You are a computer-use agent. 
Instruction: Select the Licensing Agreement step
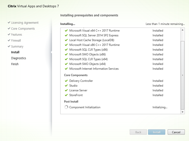(x=25, y=23)
